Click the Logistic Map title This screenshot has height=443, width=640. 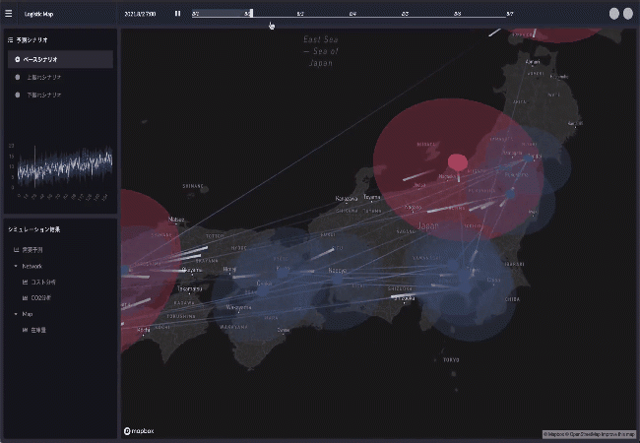39,14
